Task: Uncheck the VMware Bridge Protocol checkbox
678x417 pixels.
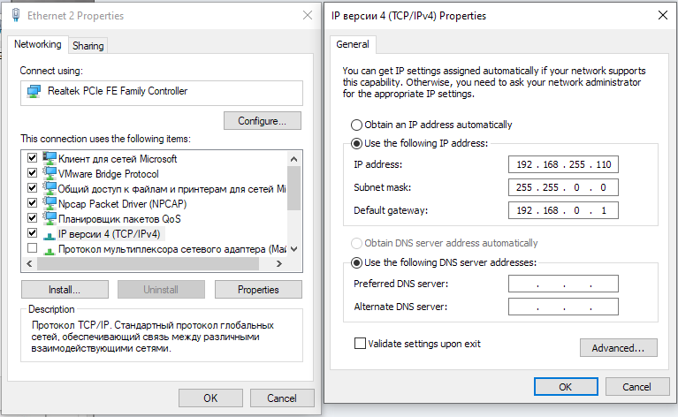Action: click(x=33, y=173)
